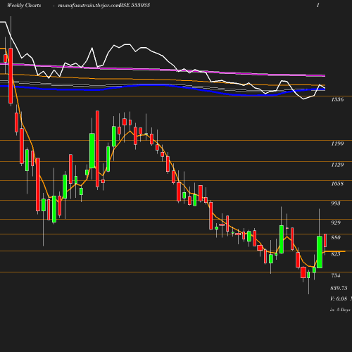352x352 pixels.
Task: Select the 880 price level label
Action: click(336, 237)
